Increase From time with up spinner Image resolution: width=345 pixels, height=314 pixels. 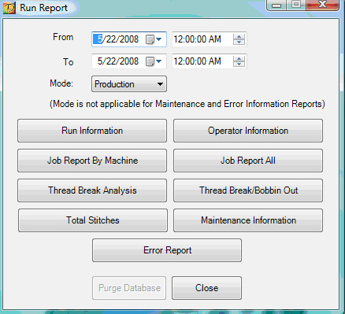coord(239,36)
